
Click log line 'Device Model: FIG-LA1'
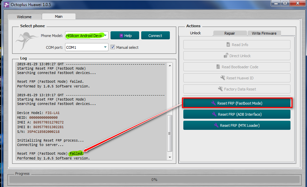point(38,113)
